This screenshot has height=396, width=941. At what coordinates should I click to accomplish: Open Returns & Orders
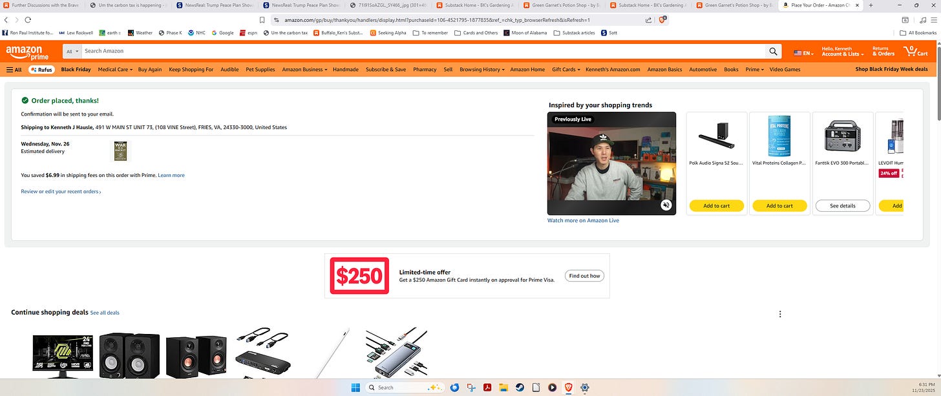pyautogui.click(x=883, y=51)
